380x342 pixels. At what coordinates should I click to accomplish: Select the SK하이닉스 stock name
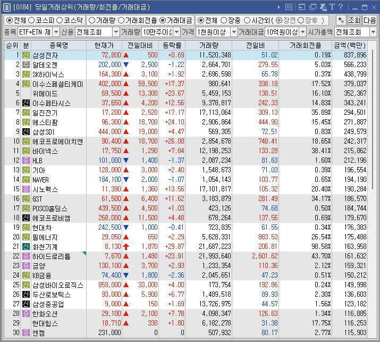(x=48, y=74)
